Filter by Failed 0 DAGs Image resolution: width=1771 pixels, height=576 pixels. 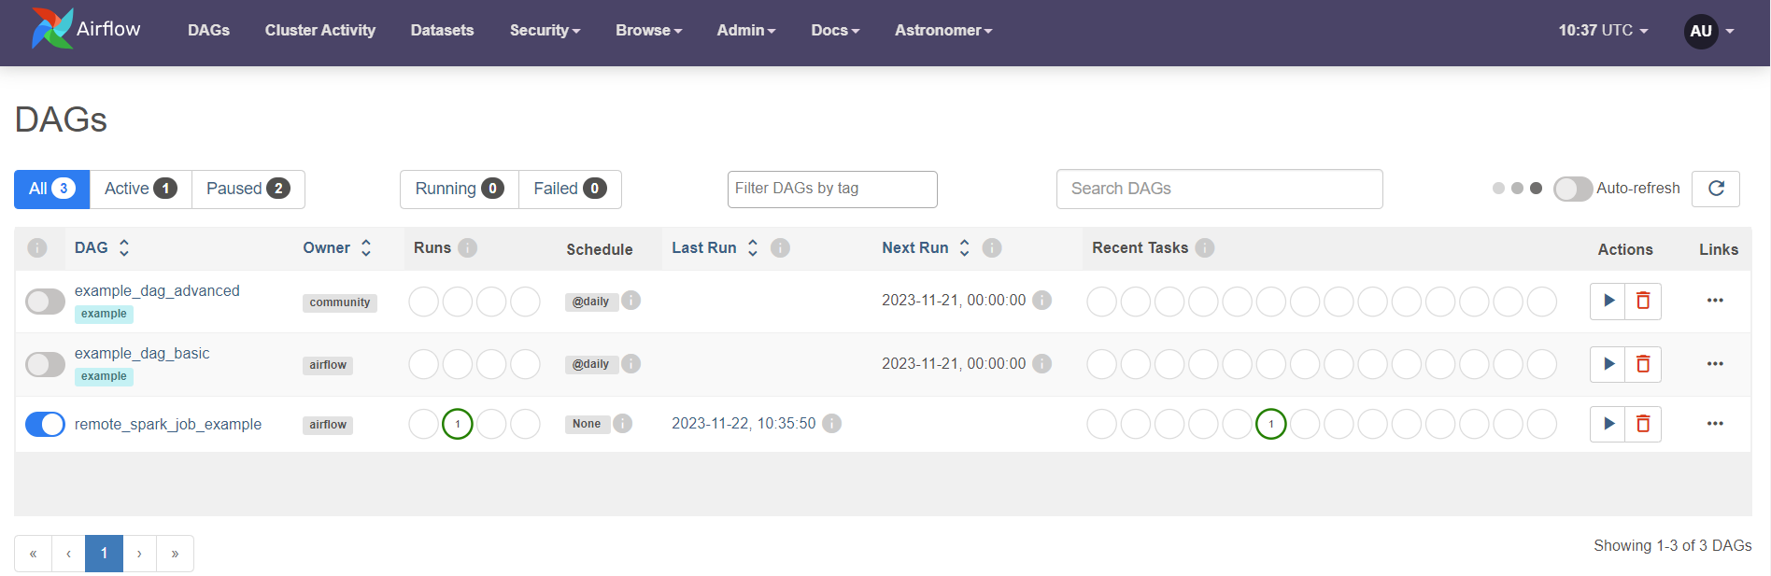[570, 189]
